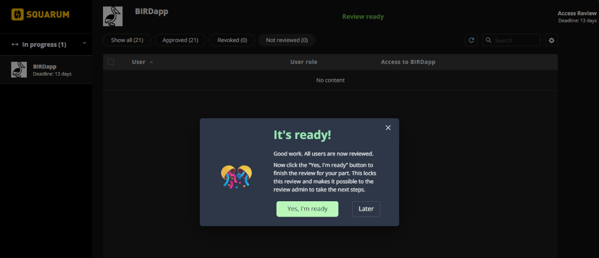
Task: Click the magnifier icon in search box
Action: pos(488,40)
